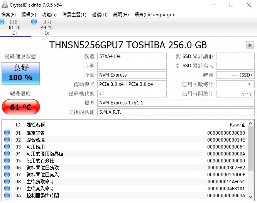Click the 良好 100 % health status button
The image size is (257, 203).
tap(21, 73)
